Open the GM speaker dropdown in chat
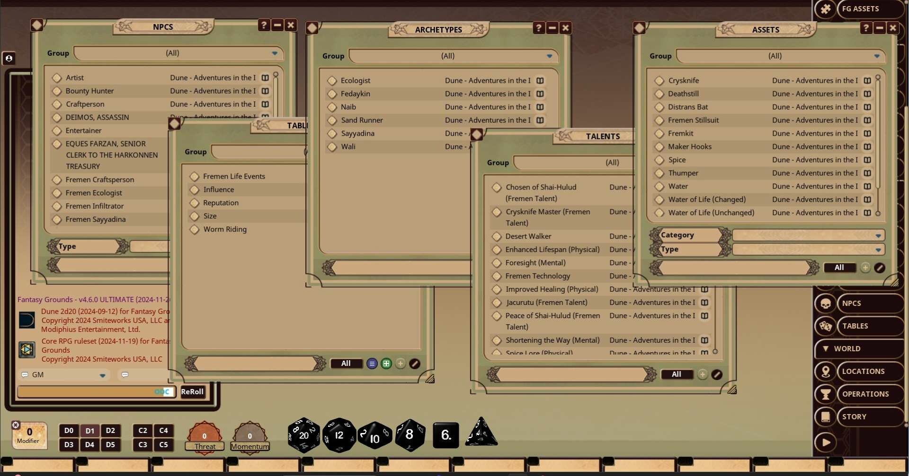 click(102, 375)
